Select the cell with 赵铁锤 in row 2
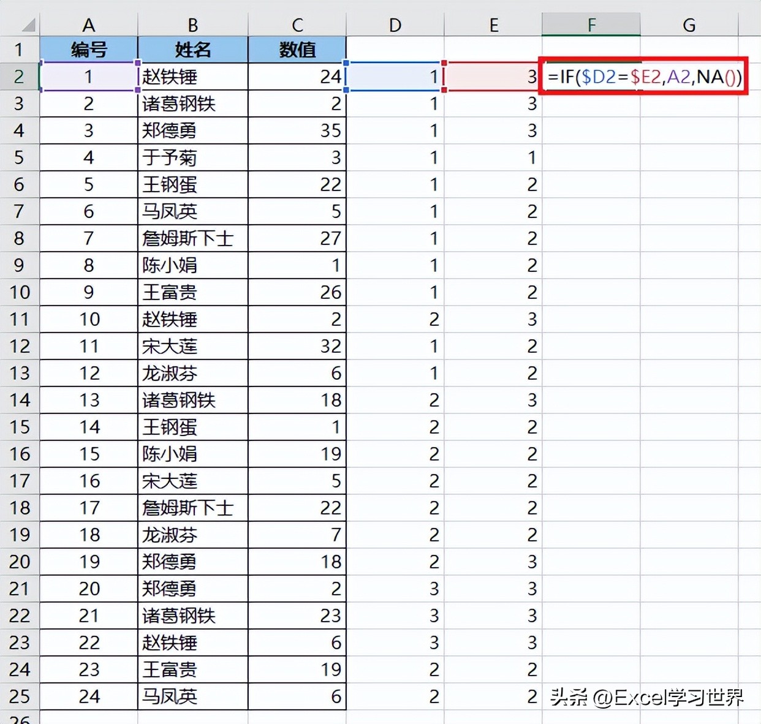 click(x=192, y=77)
